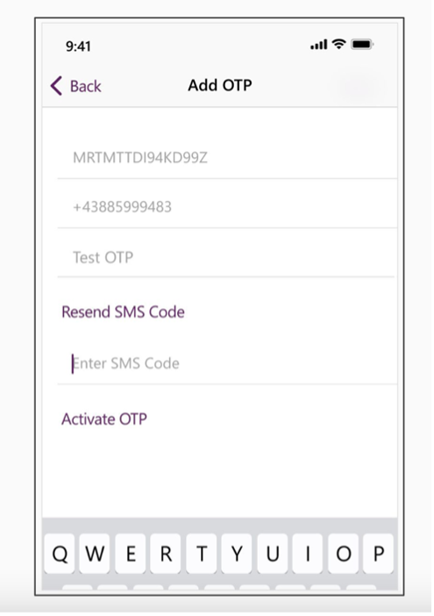This screenshot has height=616, width=434.
Task: Tap the R key on keyboard
Action: (x=166, y=554)
